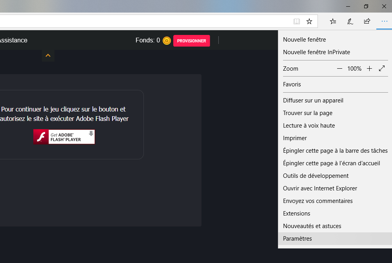This screenshot has height=263, width=392.
Task: Choose Imprimer in the menu
Action: (x=295, y=138)
